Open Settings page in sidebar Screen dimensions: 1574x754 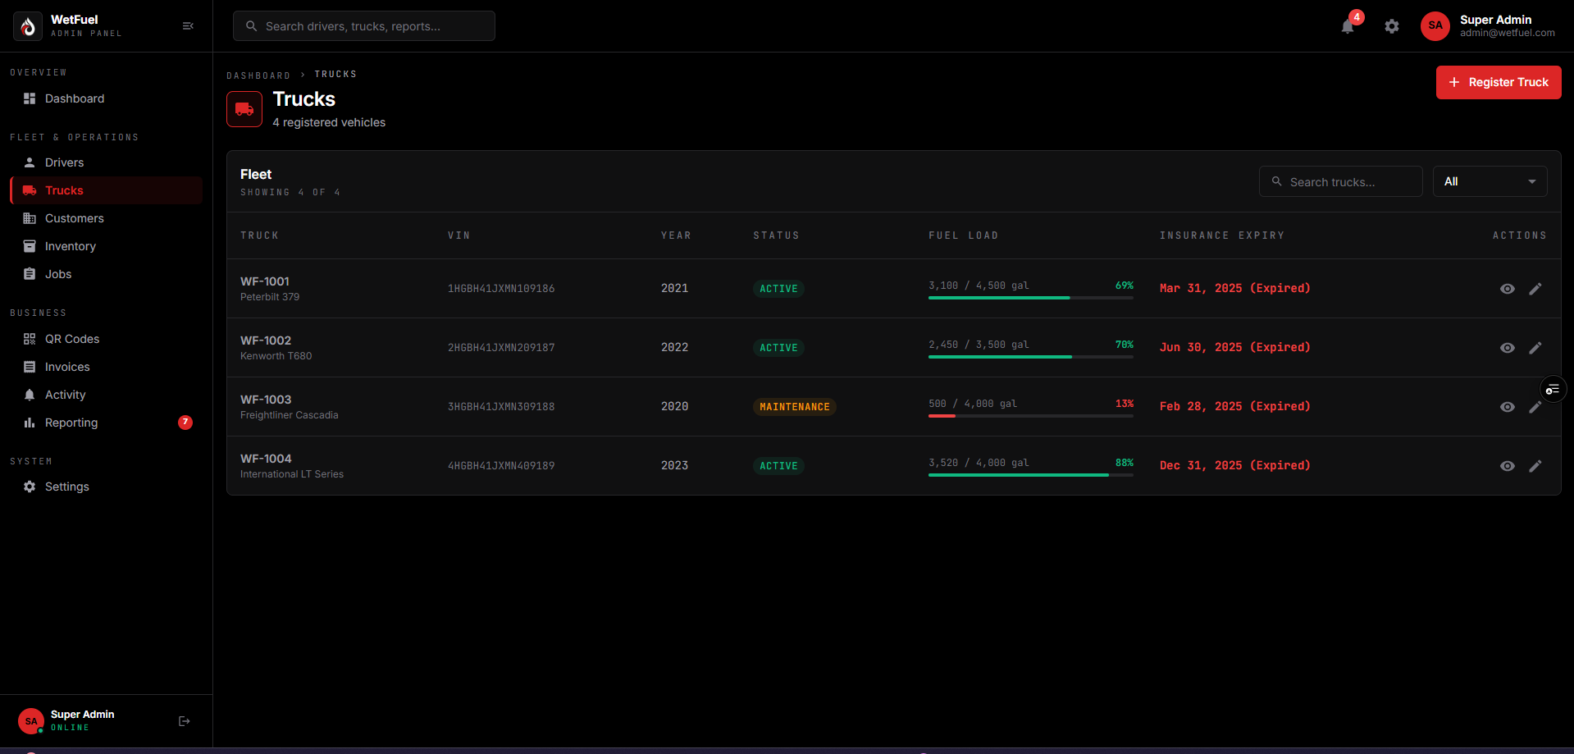coord(106,487)
